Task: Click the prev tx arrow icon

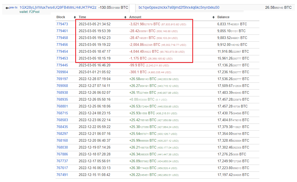Action: coord(7,8)
